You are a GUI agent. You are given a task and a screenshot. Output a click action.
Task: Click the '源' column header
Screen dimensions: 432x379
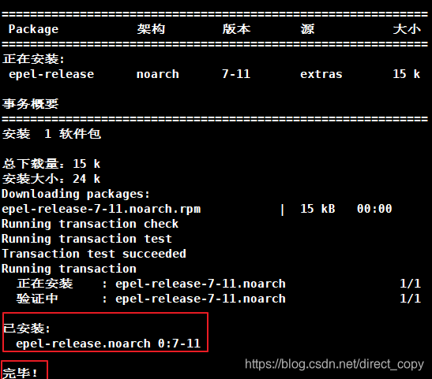pos(307,29)
